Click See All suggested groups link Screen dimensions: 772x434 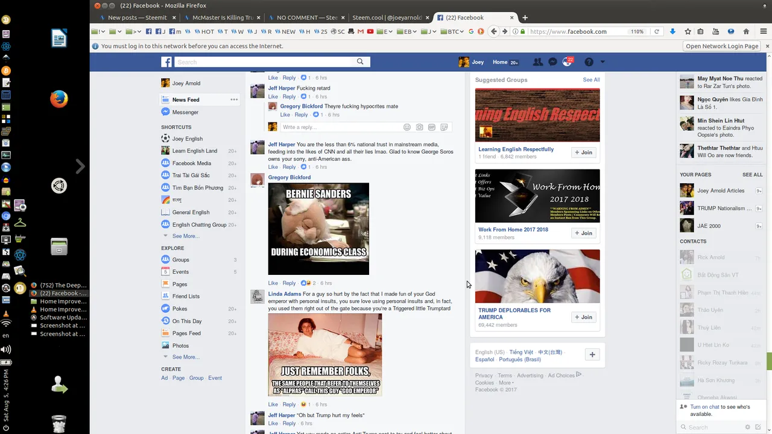[x=591, y=80]
